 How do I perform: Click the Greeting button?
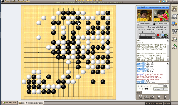click(x=139, y=93)
